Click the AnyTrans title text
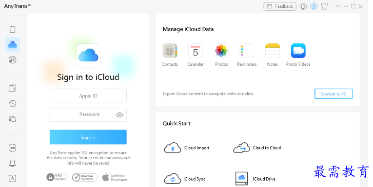The height and width of the screenshot is (187, 373). coord(17,6)
